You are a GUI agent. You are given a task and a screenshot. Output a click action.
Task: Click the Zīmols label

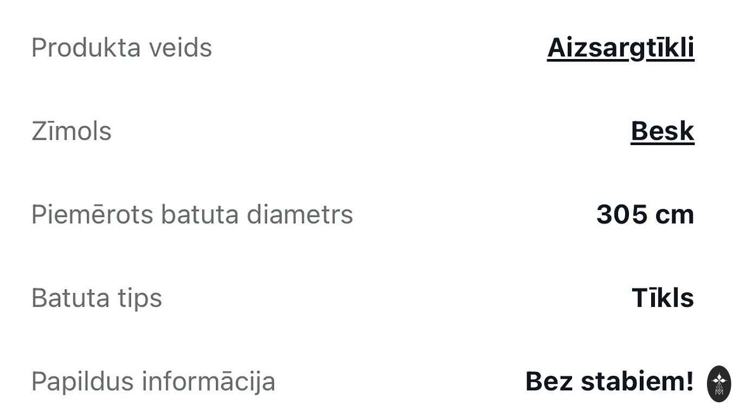point(72,131)
